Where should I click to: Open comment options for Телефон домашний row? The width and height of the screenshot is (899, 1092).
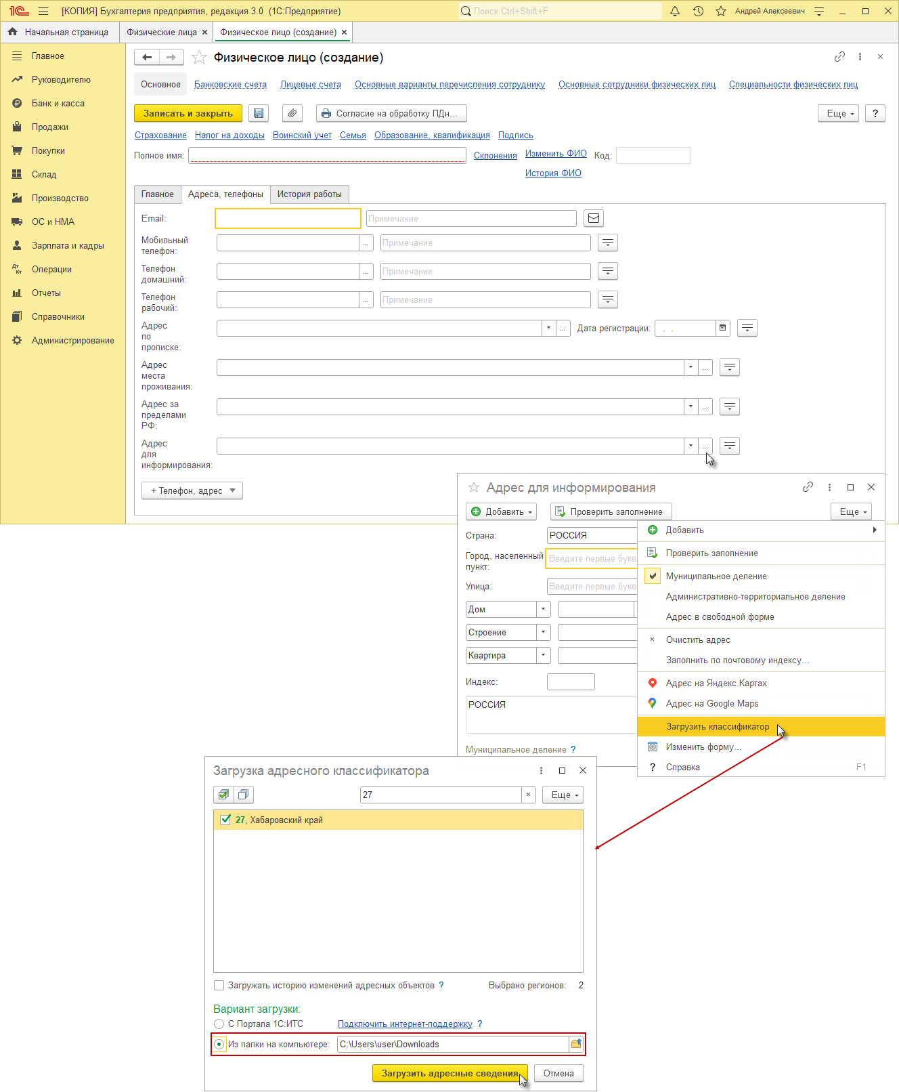(x=608, y=271)
